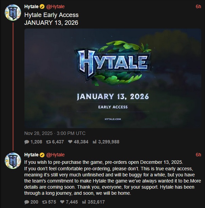Click verified badge on first post
Viewport: 205px width, 208px height.
point(42,7)
